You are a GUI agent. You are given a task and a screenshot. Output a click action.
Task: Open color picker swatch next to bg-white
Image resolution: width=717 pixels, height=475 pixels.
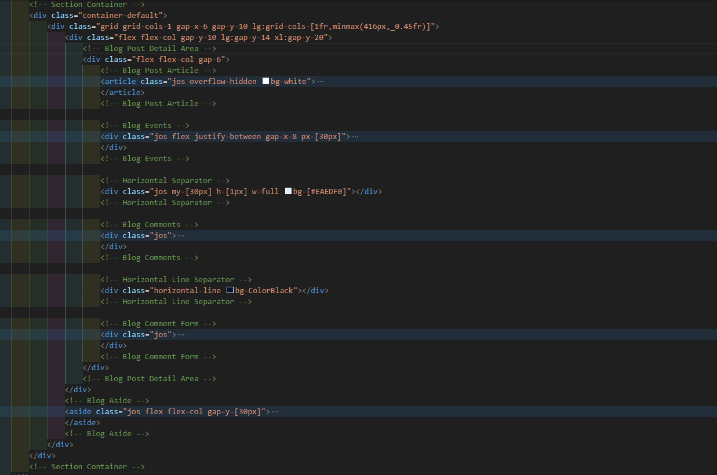[x=265, y=81]
